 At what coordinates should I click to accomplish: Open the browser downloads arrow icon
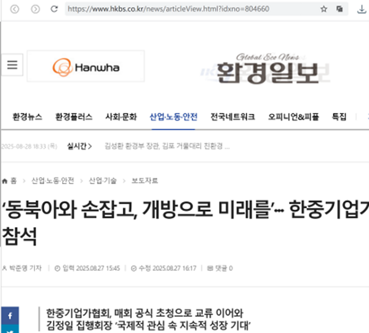(x=360, y=9)
